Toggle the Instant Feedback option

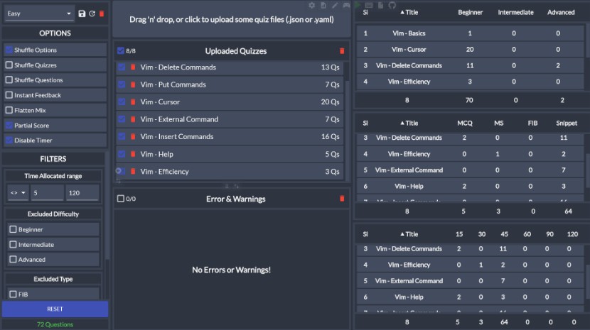(x=9, y=95)
